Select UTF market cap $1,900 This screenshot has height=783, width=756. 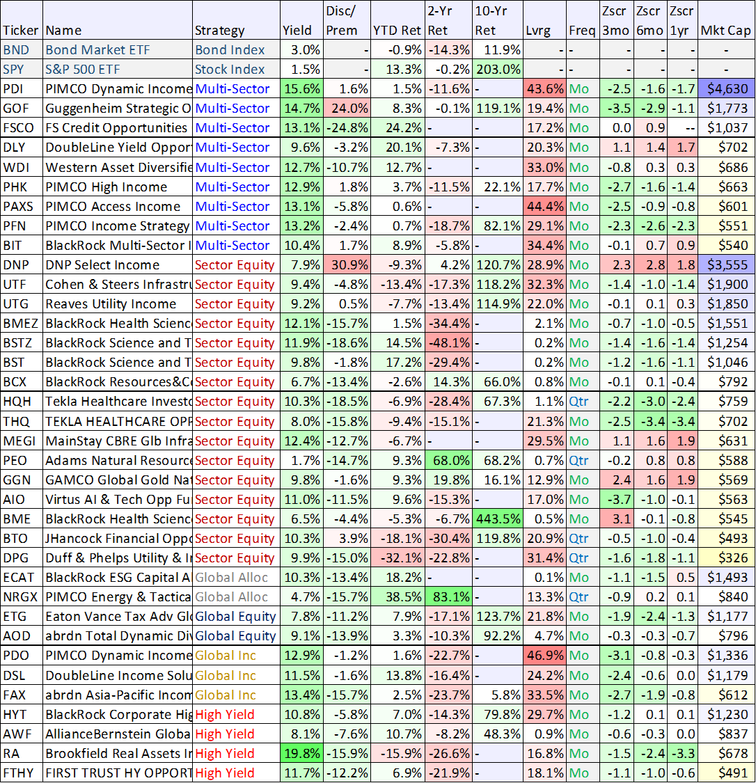click(726, 284)
